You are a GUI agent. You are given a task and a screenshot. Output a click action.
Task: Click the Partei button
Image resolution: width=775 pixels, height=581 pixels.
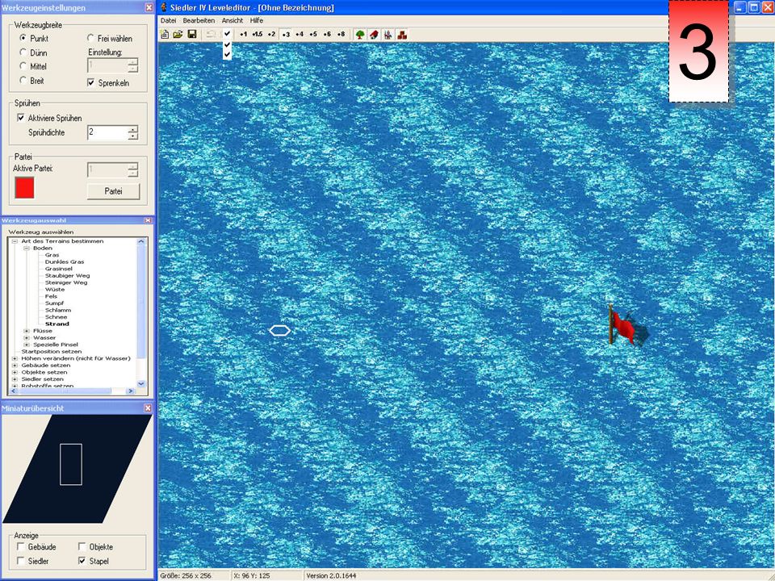click(113, 191)
